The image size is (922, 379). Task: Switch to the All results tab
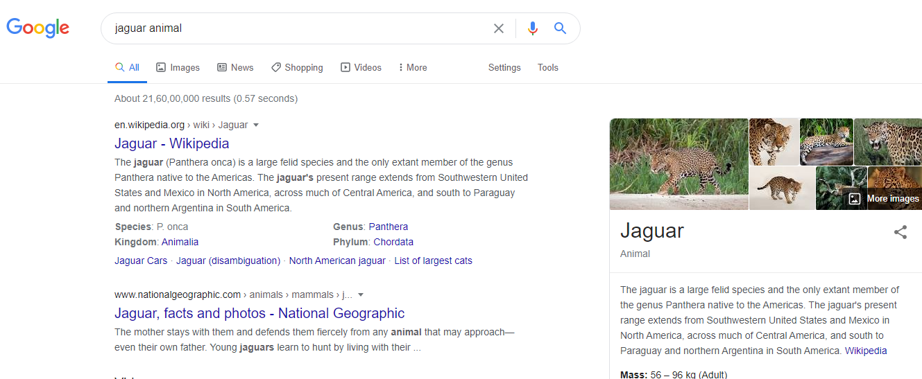(127, 68)
